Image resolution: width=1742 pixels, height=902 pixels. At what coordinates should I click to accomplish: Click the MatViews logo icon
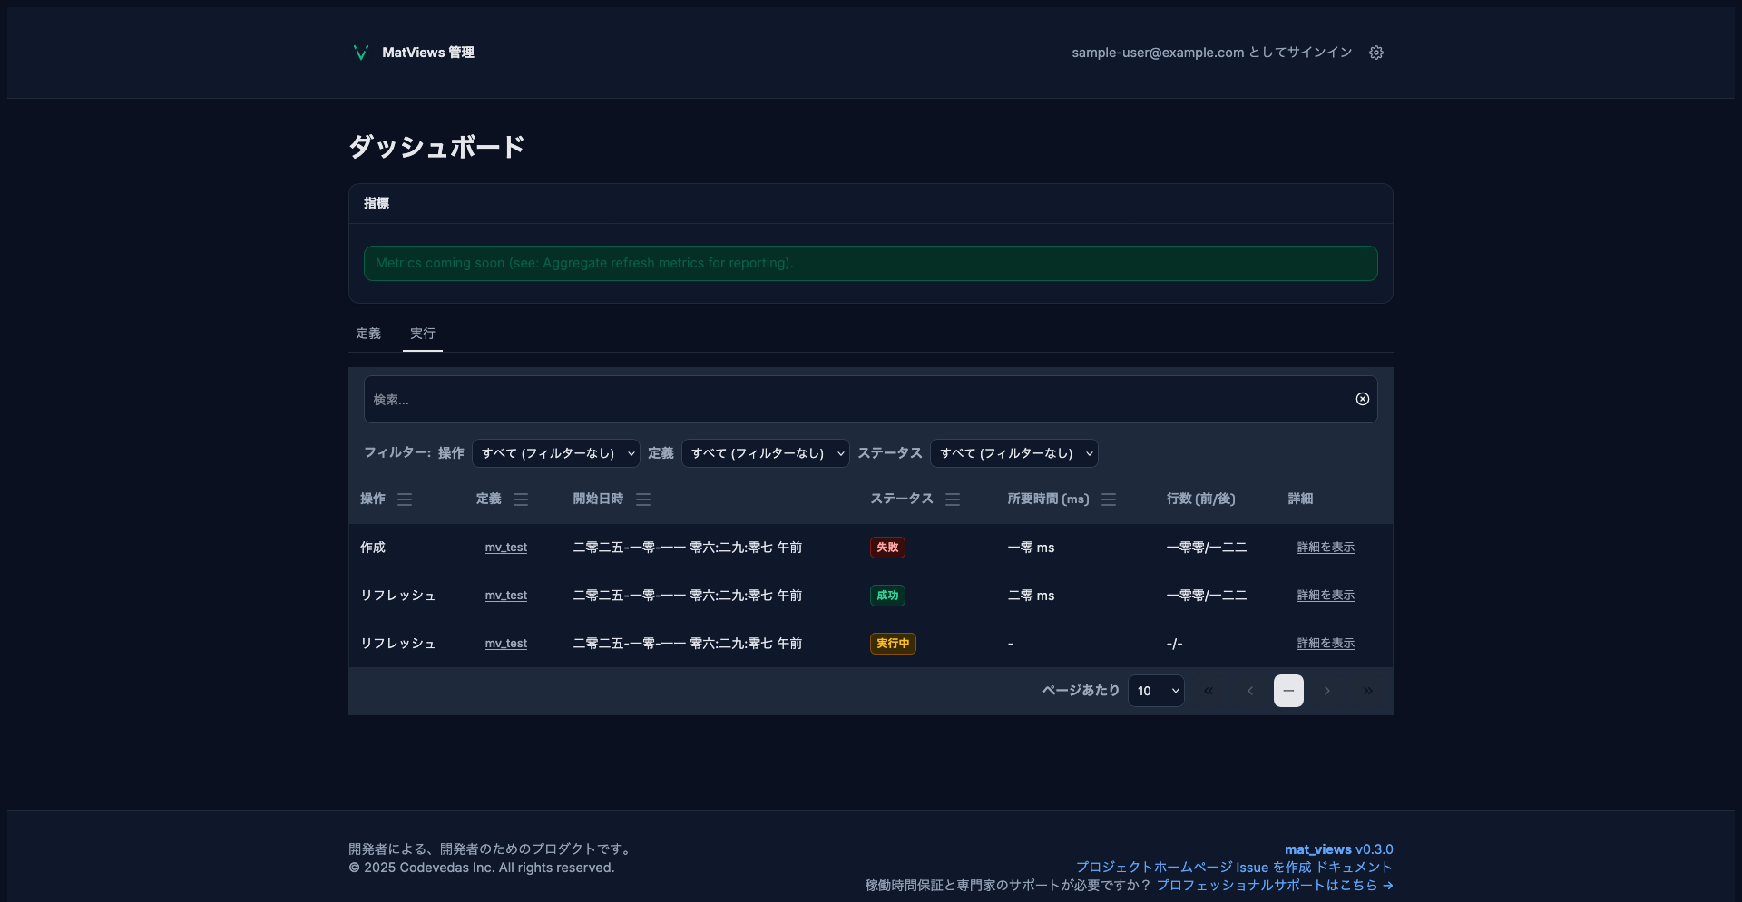pos(360,53)
